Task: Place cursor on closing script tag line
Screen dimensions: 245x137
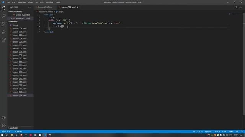Action: (49, 32)
